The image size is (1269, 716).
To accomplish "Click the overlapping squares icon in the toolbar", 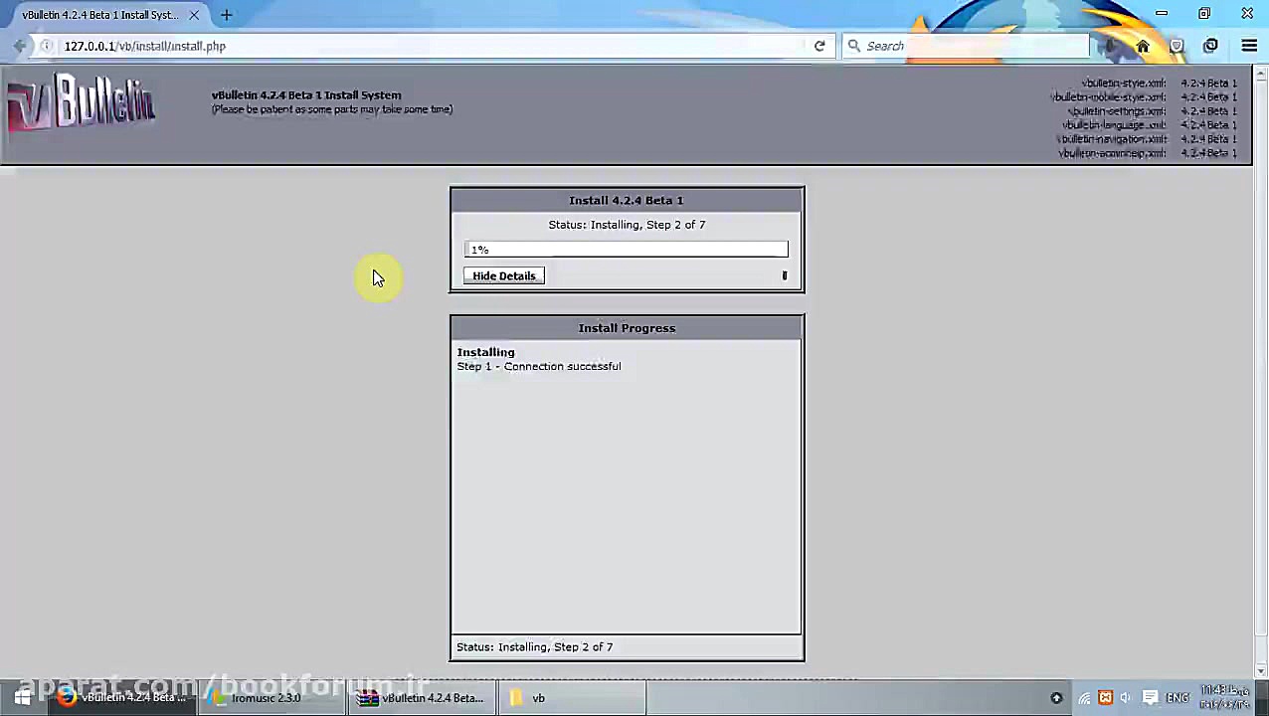I will tap(1210, 46).
